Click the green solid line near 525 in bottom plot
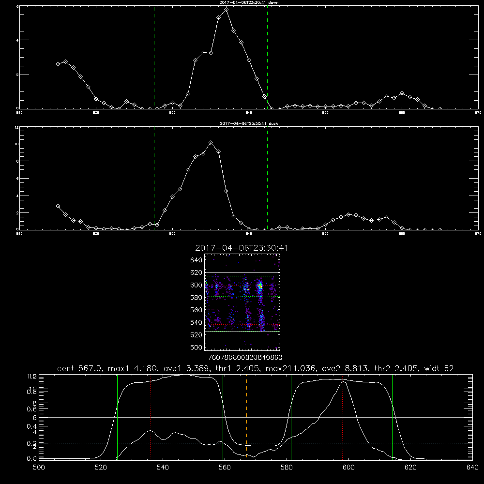 (x=117, y=417)
